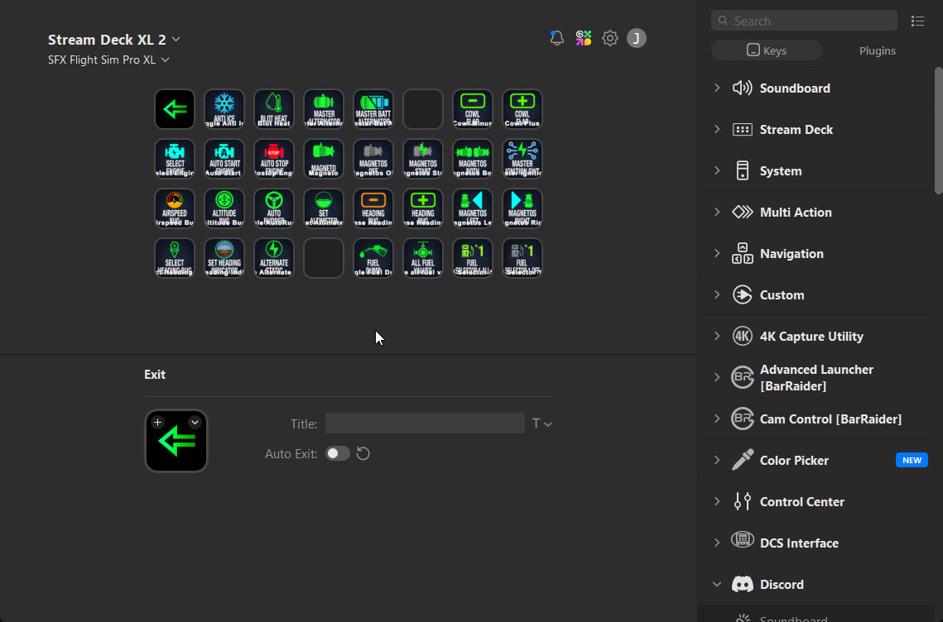Collapse the Discord category
Viewport: 943px width, 622px height.
(717, 584)
